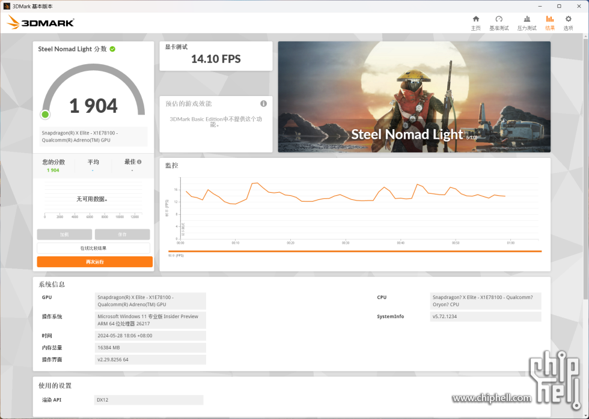The height and width of the screenshot is (419, 589).
Task: Click the v5.72.1234 SystemInfo value
Action: click(x=486, y=316)
